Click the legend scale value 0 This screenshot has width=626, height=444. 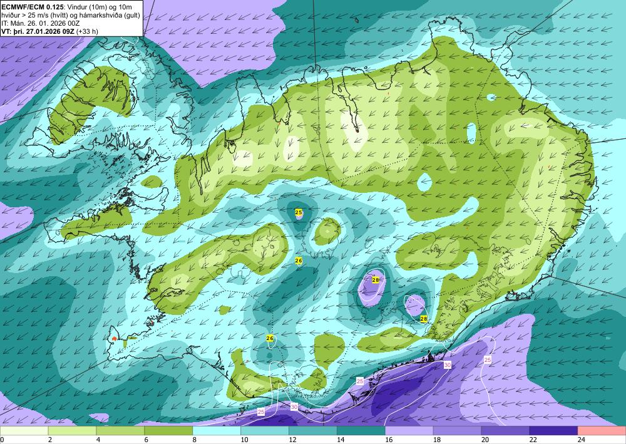[2, 440]
